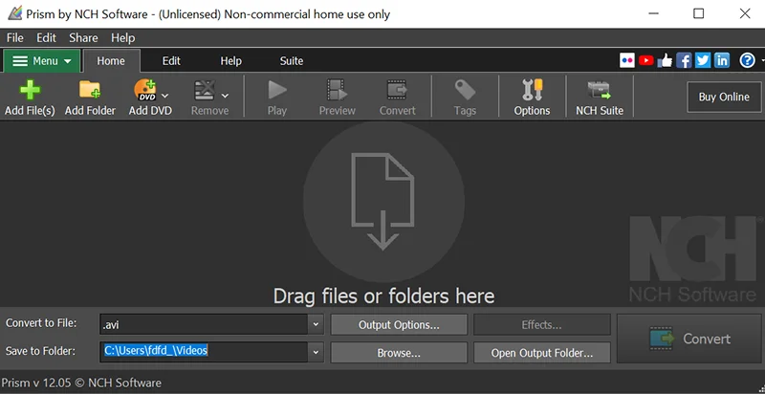Expand the Save to Folder dropdown arrow

(316, 352)
